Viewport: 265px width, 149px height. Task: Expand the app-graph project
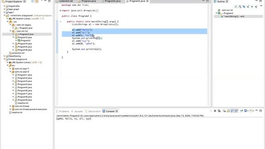[4, 9]
